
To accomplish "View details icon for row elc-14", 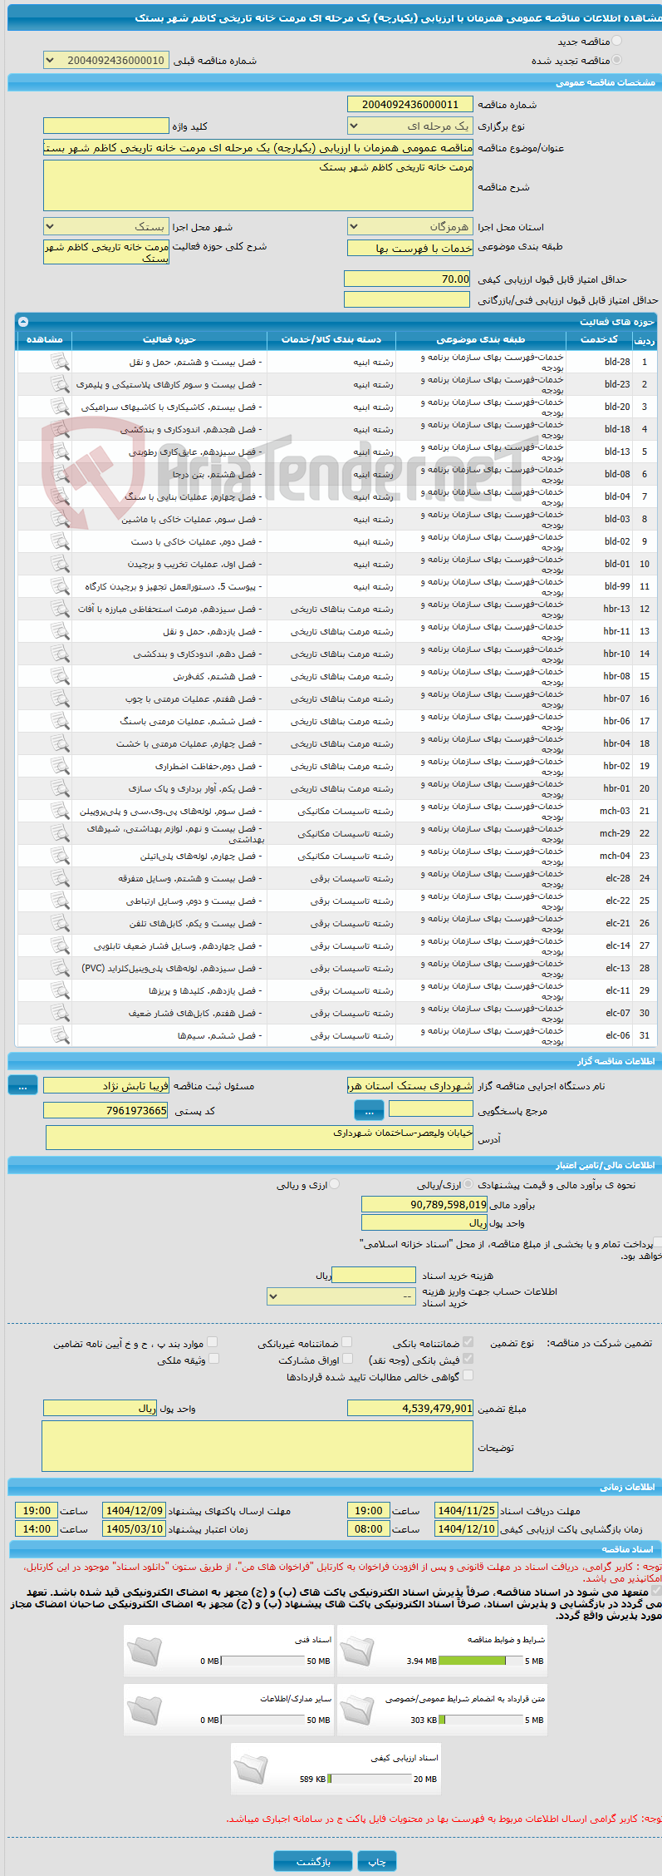I will click(59, 945).
